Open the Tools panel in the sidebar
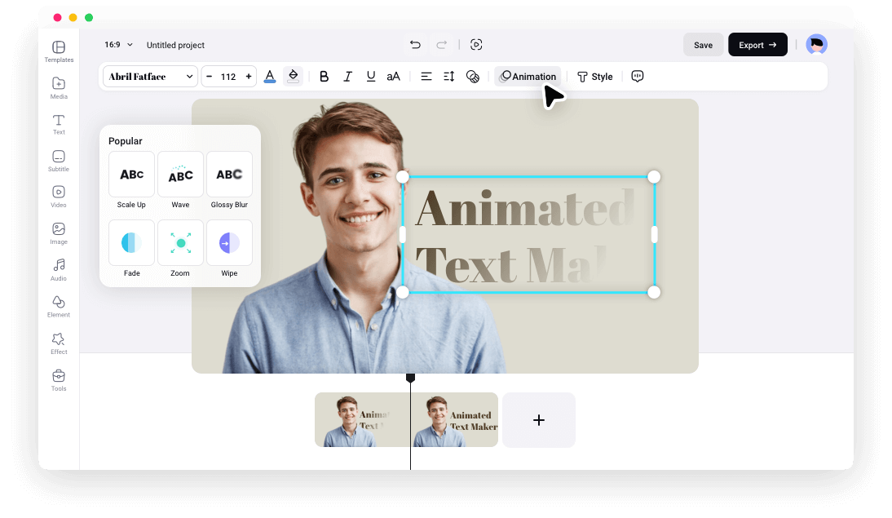Image resolution: width=892 pixels, height=518 pixels. [x=58, y=380]
